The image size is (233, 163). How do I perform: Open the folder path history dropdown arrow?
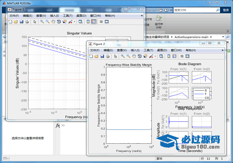[223, 37]
